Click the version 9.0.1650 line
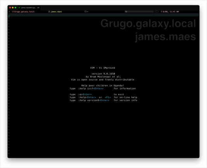Screen dimensions: 207x168 pos(103,74)
